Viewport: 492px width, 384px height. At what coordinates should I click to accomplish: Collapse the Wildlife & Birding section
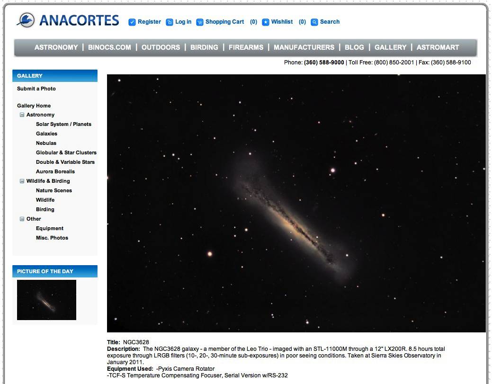point(22,181)
